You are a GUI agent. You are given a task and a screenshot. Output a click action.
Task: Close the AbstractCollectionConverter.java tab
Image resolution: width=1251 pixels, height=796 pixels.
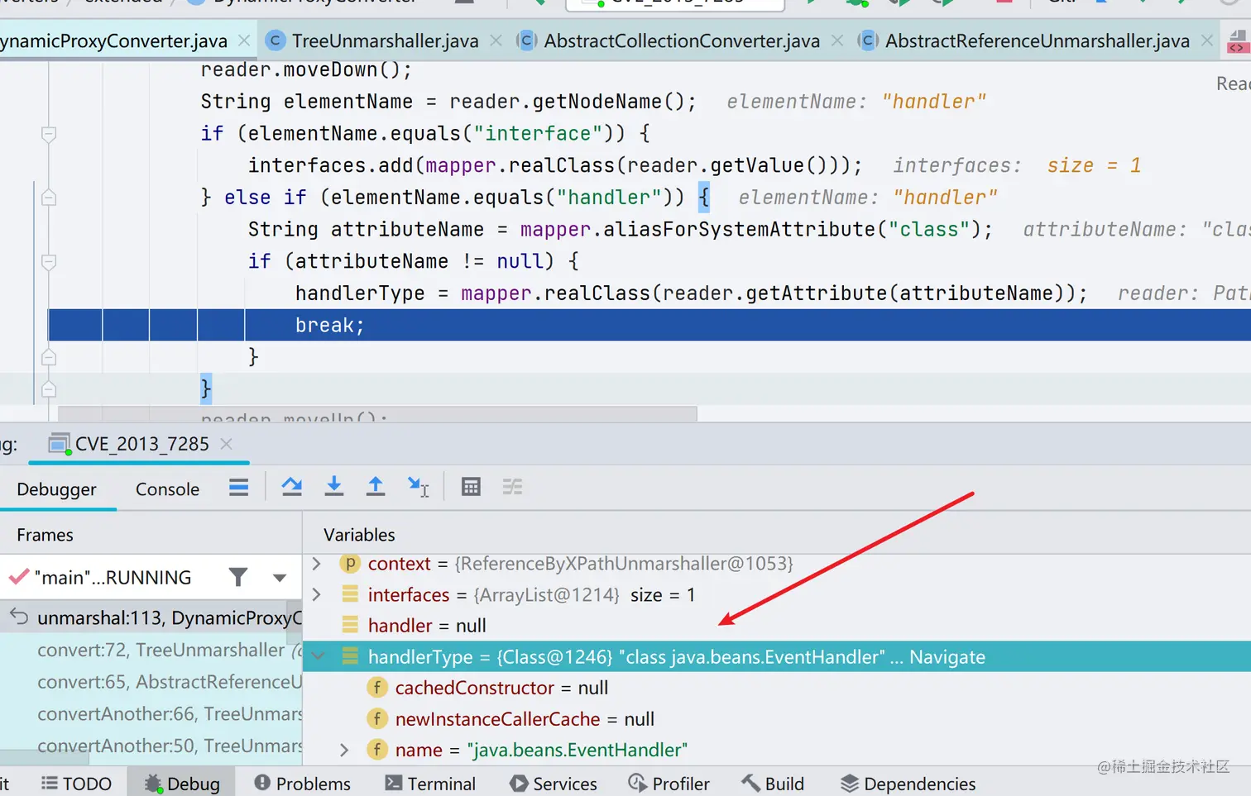click(x=837, y=40)
